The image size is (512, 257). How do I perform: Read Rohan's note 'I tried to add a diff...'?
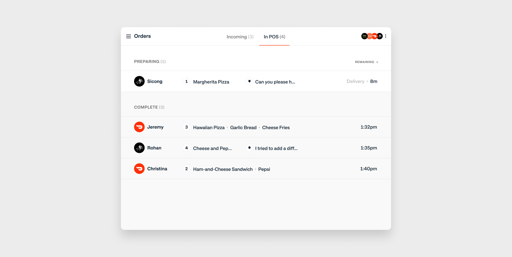(276, 148)
